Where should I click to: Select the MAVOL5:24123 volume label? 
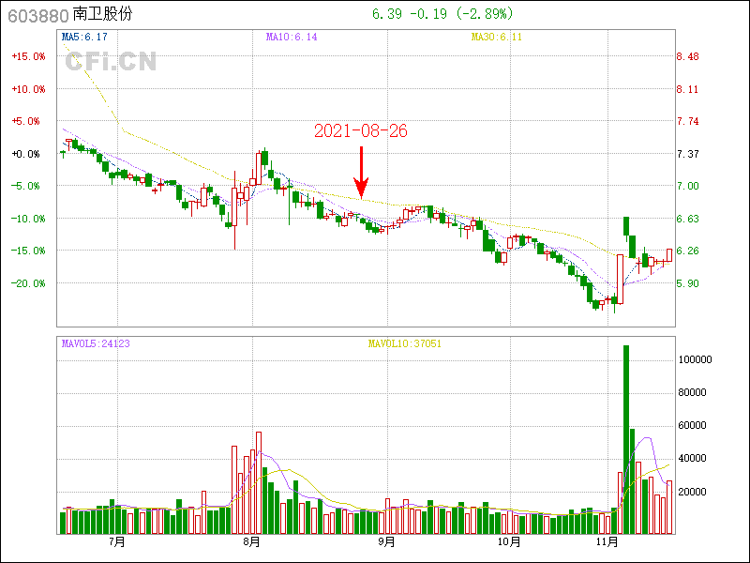96,343
